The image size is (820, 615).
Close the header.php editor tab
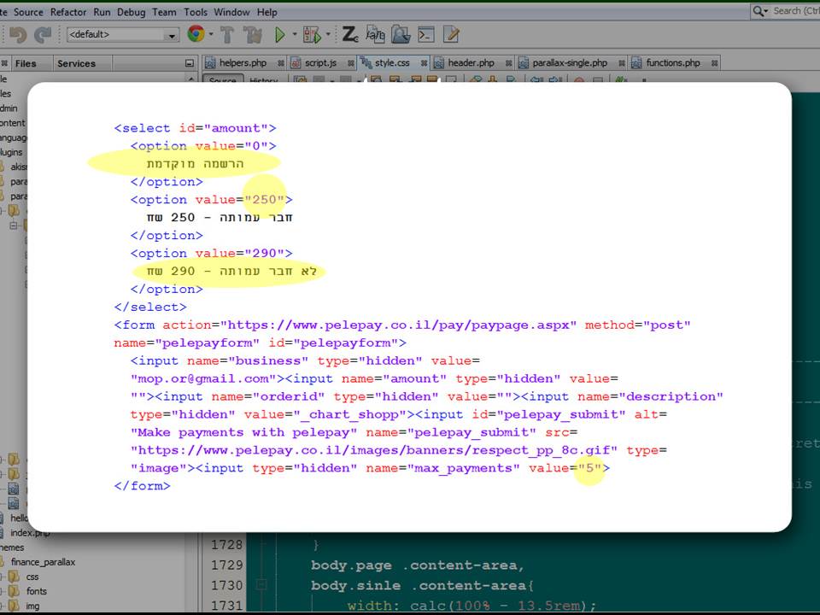point(508,63)
